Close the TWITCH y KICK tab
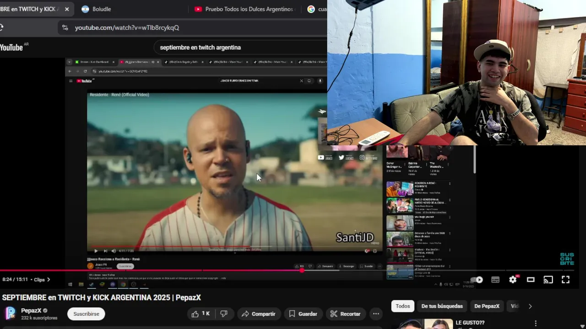The image size is (586, 329). [x=67, y=9]
